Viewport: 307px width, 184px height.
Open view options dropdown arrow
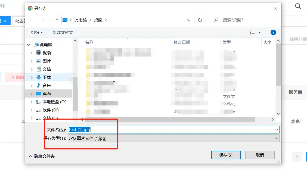259,32
